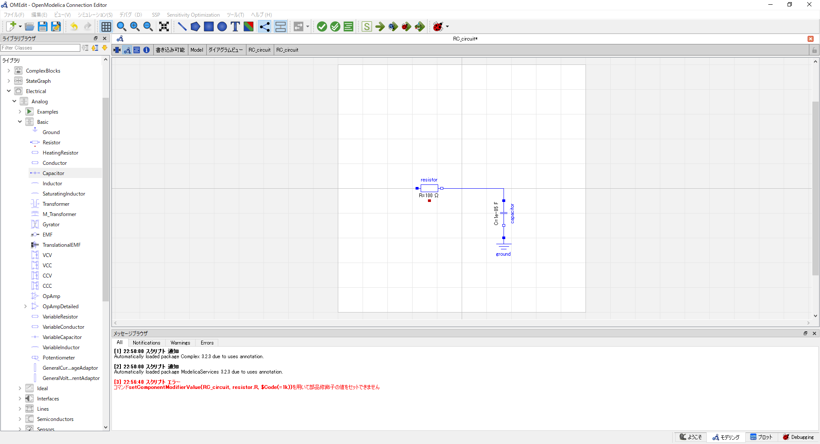Collapse the Basic package tree node
The image size is (820, 444).
pyautogui.click(x=20, y=122)
